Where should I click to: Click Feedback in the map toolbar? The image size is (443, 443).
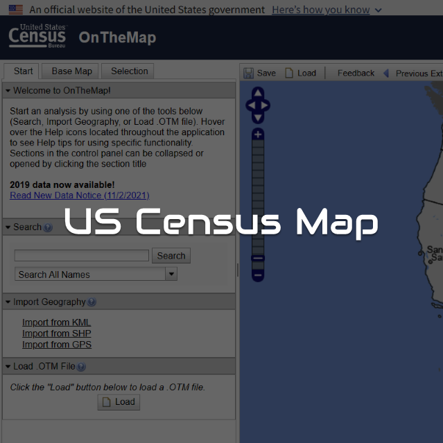pyautogui.click(x=356, y=73)
